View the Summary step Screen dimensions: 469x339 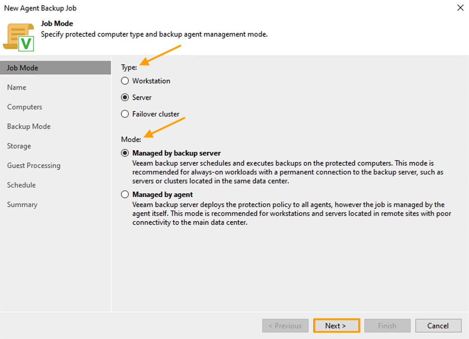[x=22, y=205]
